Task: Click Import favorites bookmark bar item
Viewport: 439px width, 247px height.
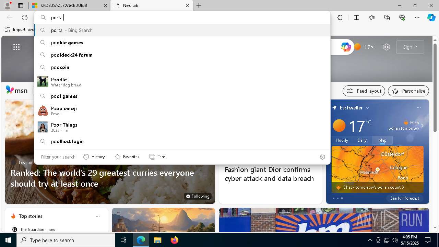Action: tap(20, 30)
